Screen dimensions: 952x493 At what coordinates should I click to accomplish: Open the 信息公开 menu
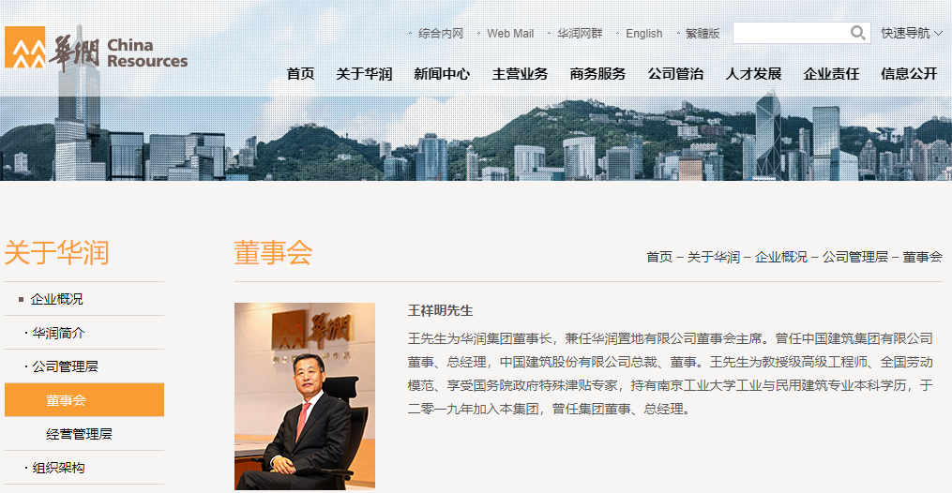909,74
